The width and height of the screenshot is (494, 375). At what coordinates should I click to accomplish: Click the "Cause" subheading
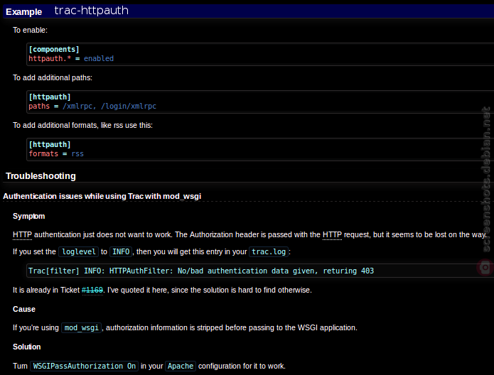click(x=24, y=309)
